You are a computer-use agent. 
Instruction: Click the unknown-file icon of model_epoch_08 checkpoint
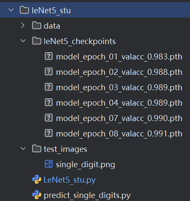(x=49, y=133)
